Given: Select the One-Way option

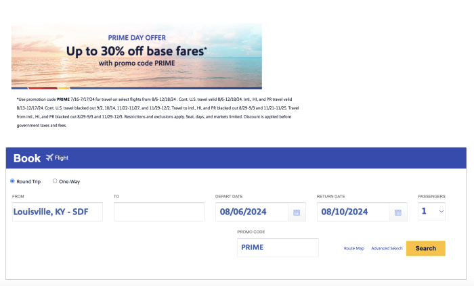Looking at the screenshot, I should click(55, 181).
